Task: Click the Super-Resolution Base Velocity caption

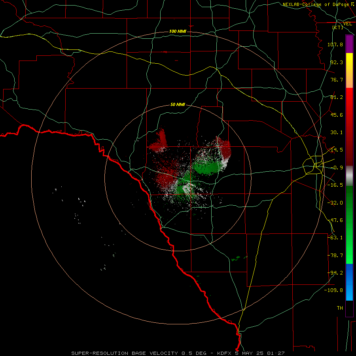Action: [178, 353]
